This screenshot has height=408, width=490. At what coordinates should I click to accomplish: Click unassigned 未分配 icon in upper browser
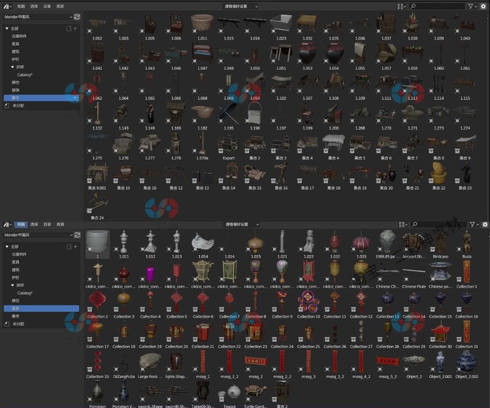[x=7, y=106]
